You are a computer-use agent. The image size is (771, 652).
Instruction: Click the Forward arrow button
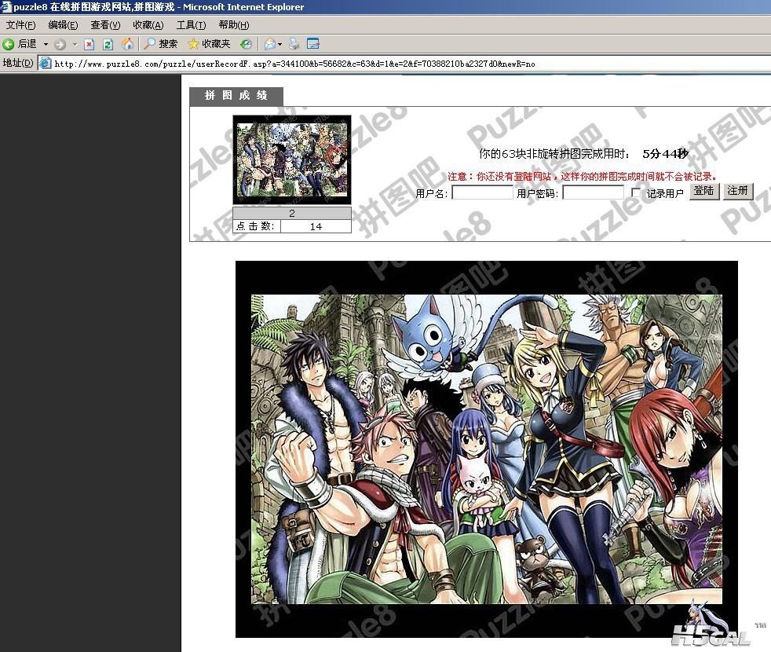click(x=60, y=44)
